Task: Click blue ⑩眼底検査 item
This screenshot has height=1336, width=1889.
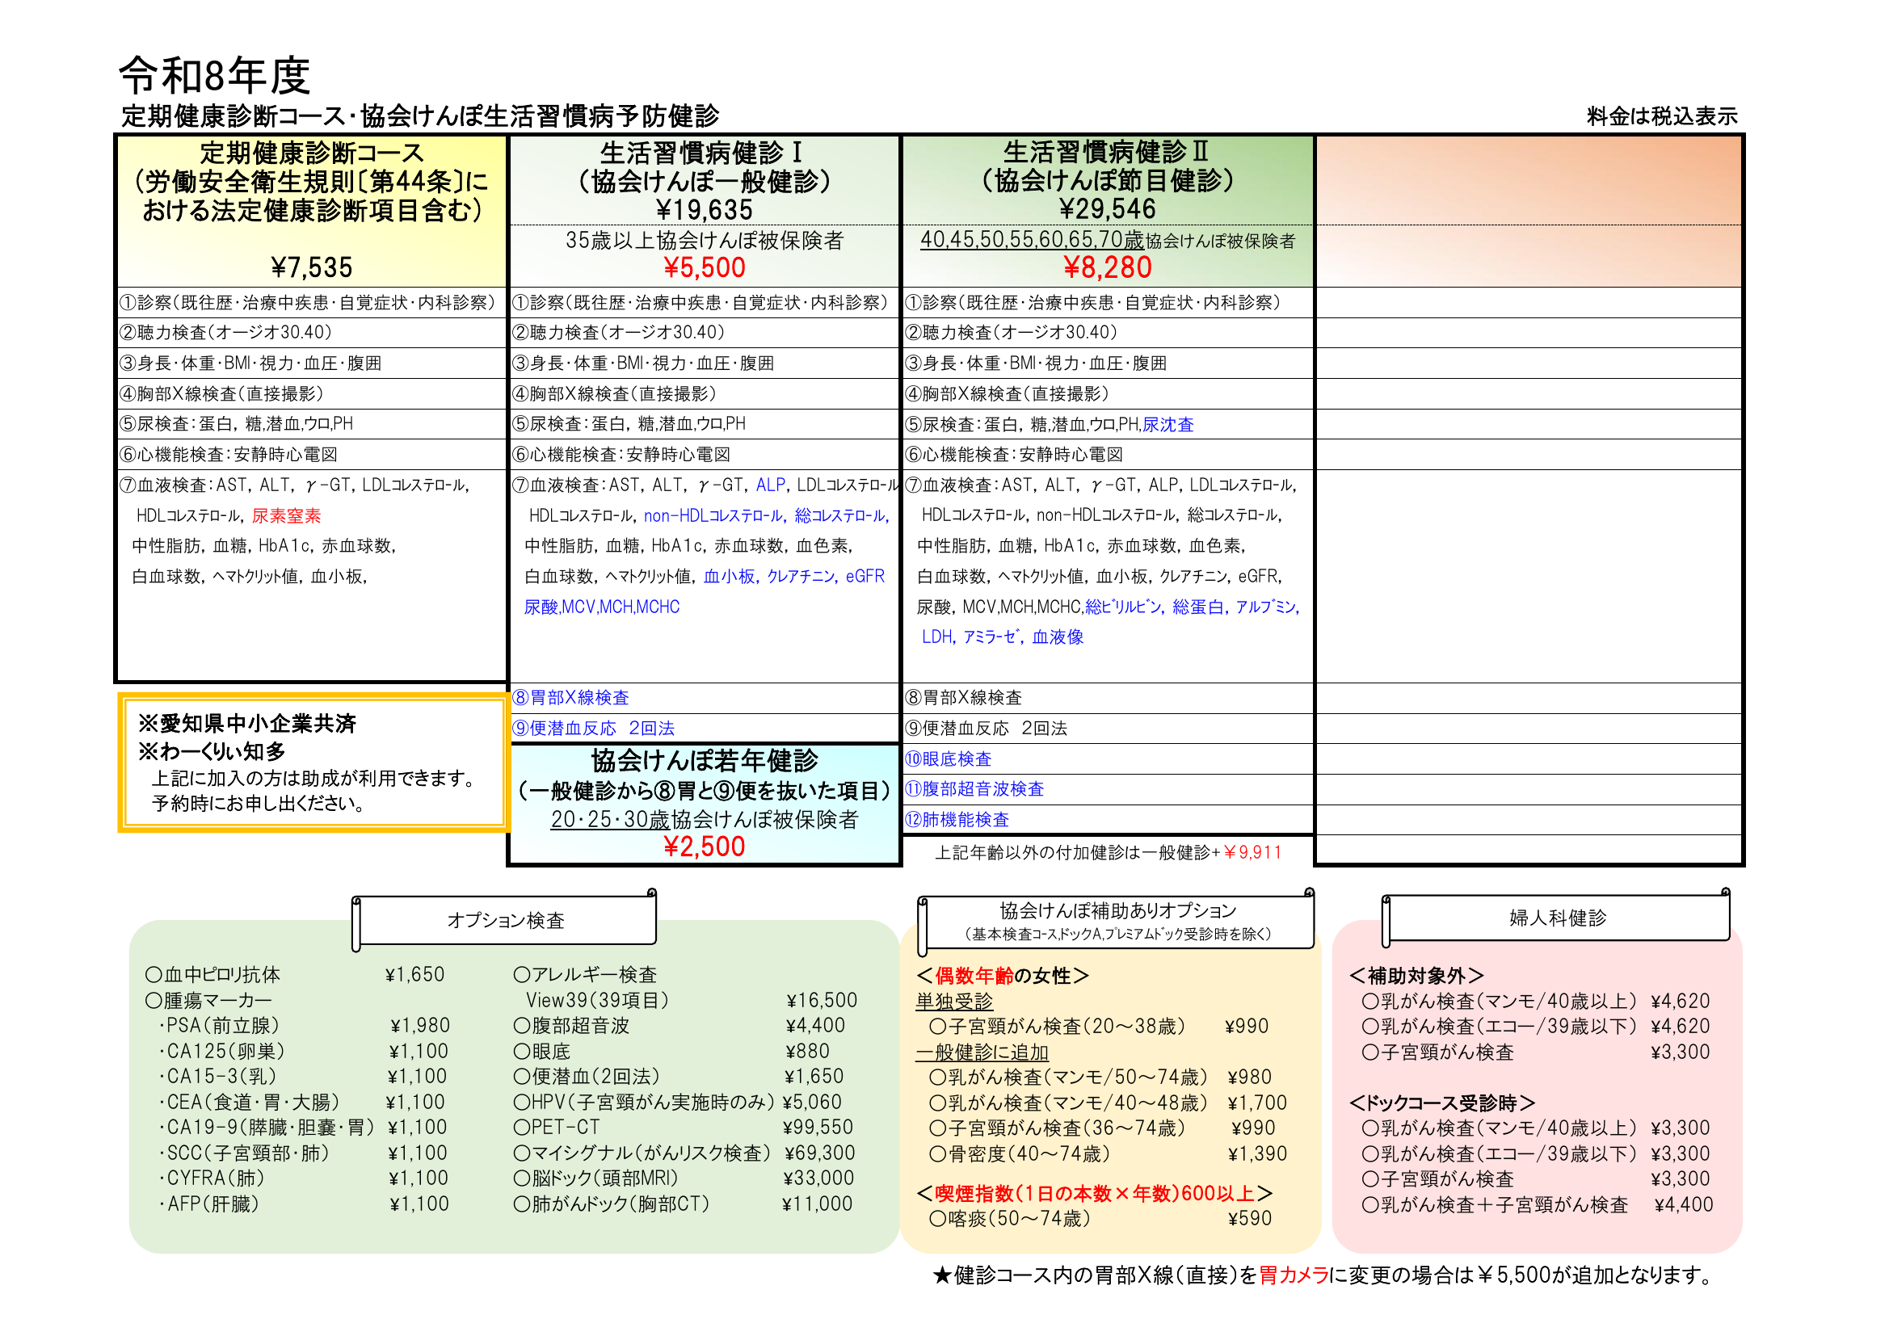Action: (x=948, y=758)
